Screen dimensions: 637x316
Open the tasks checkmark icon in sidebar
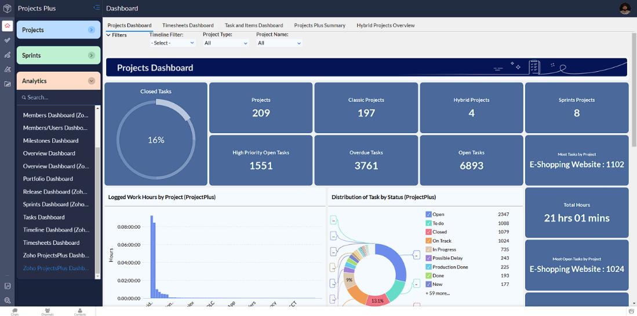coord(8,40)
